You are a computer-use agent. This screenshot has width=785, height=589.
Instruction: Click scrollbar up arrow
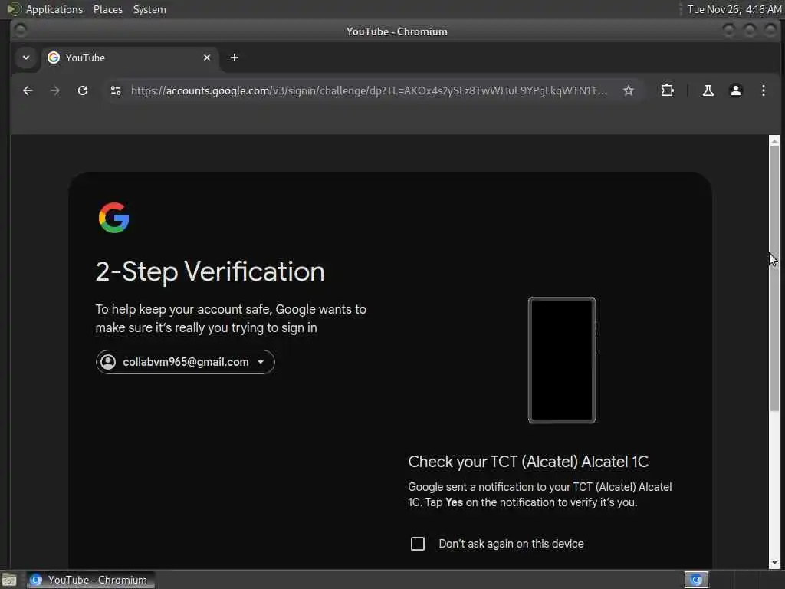pyautogui.click(x=774, y=141)
